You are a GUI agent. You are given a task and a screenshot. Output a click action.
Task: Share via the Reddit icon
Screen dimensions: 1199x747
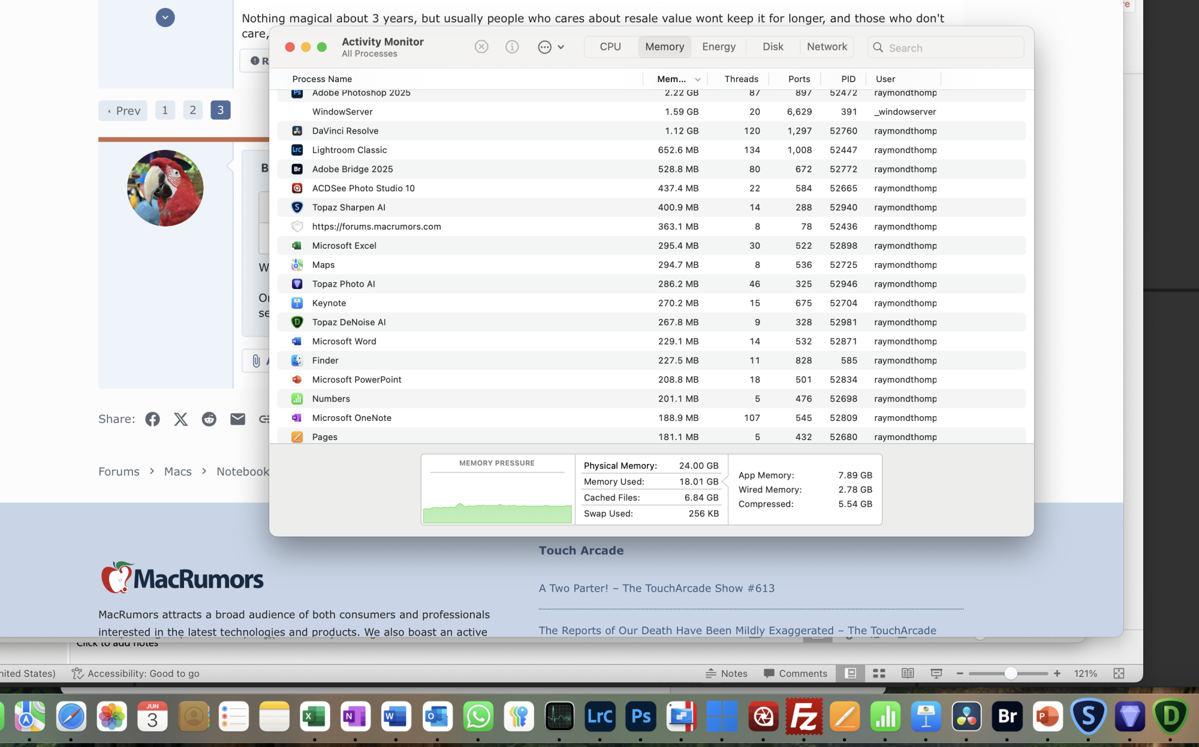tap(209, 419)
